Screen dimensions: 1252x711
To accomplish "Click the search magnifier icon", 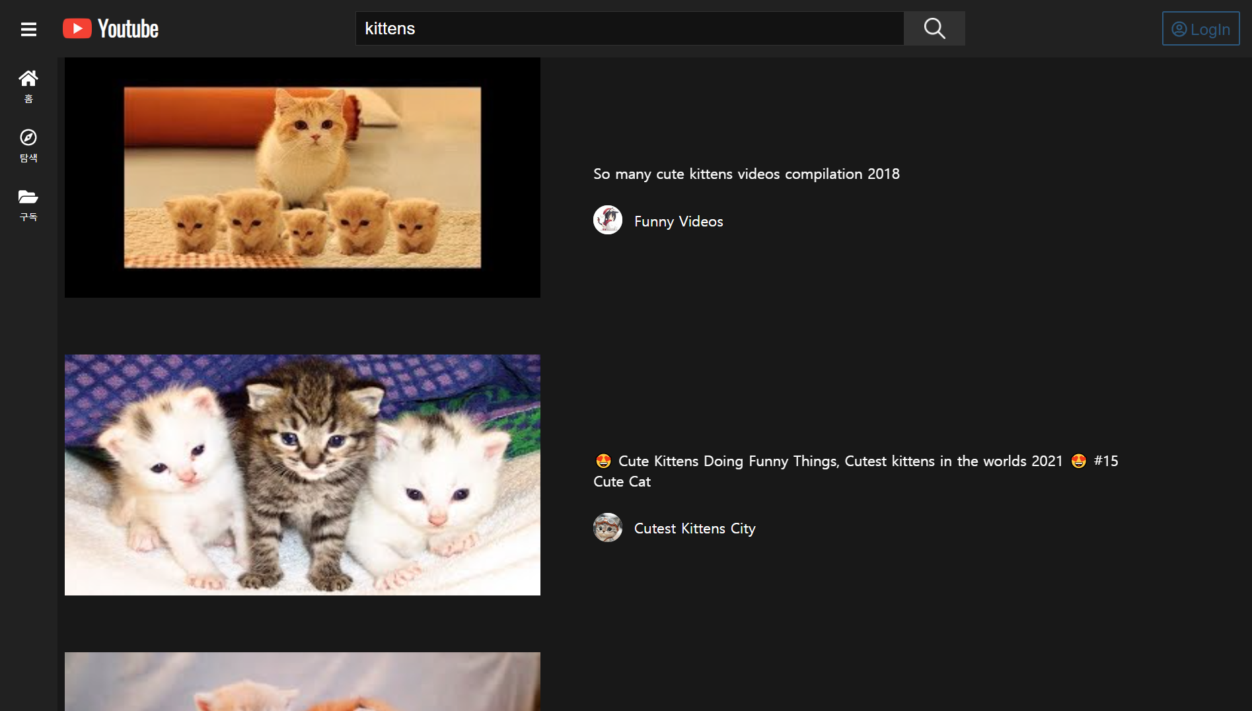I will point(934,28).
